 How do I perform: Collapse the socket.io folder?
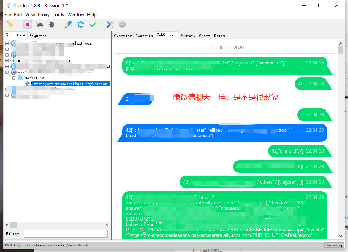tap(13, 77)
